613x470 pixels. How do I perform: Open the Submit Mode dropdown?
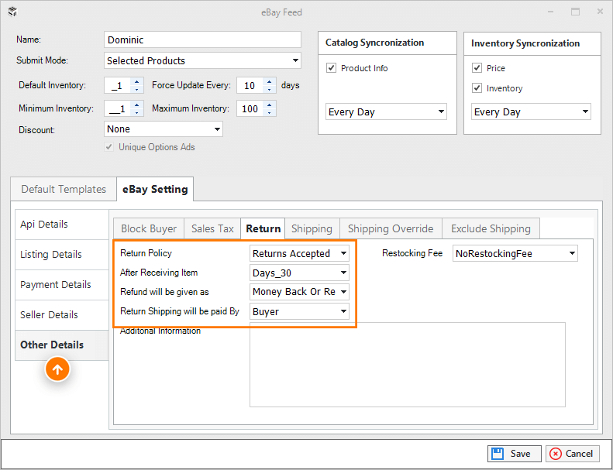coord(202,60)
